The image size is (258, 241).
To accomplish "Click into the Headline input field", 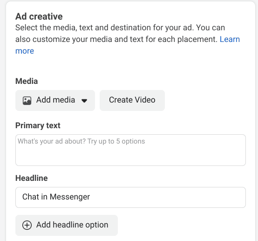I will pos(131,197).
